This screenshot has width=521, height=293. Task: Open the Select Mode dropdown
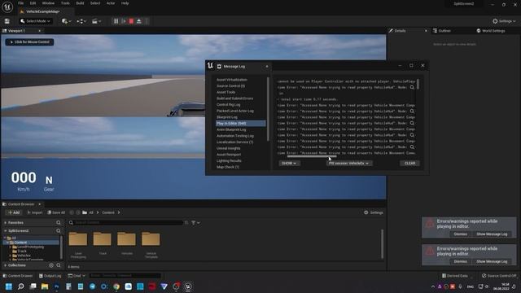tap(35, 21)
